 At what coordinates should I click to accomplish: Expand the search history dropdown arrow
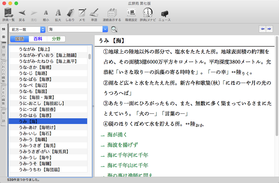[105, 29]
